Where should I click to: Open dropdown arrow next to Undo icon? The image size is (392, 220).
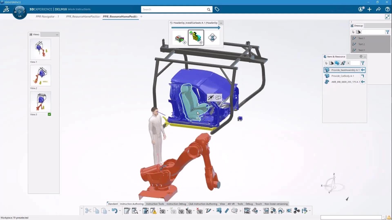120,211
